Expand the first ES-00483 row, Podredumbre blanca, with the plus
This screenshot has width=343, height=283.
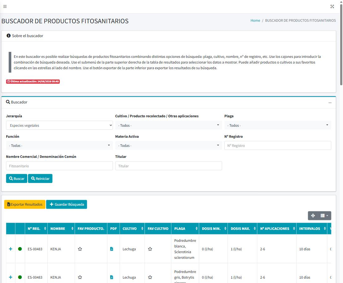tap(10, 249)
